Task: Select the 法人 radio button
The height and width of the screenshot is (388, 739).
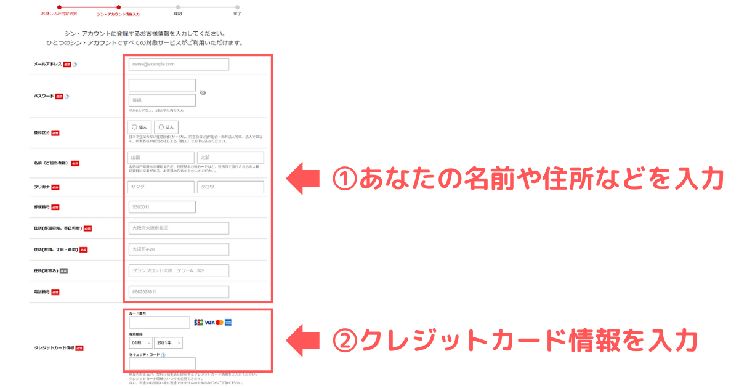Action: [161, 127]
